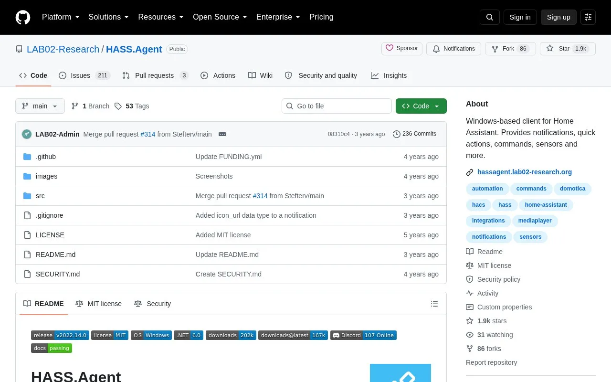Image resolution: width=611 pixels, height=382 pixels.
Task: Open the Actions tab
Action: pyautogui.click(x=218, y=75)
